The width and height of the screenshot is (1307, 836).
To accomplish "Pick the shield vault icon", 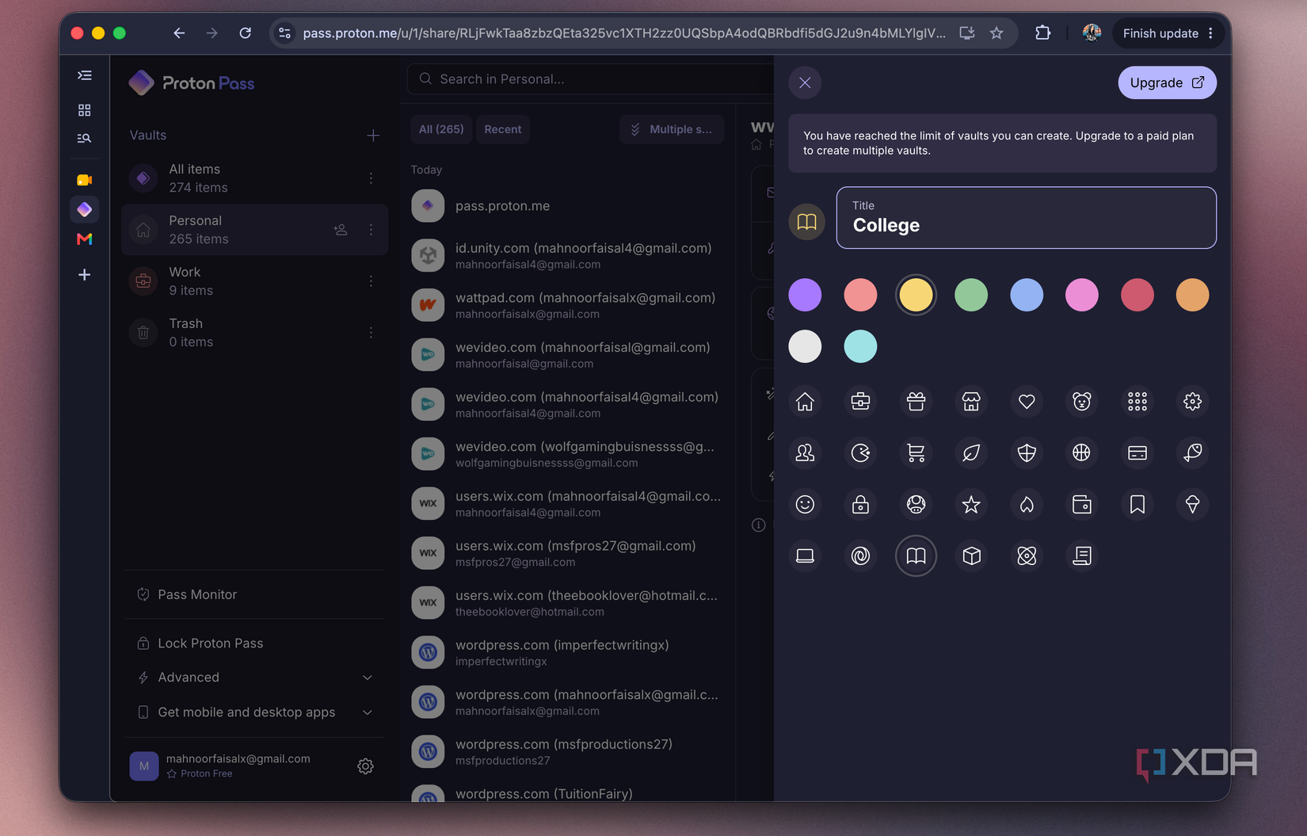I will pyautogui.click(x=1027, y=452).
